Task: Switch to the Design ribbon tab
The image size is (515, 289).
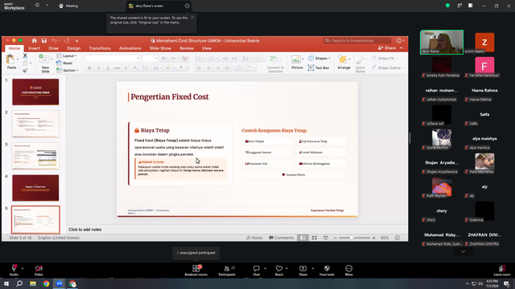Action: tap(73, 48)
